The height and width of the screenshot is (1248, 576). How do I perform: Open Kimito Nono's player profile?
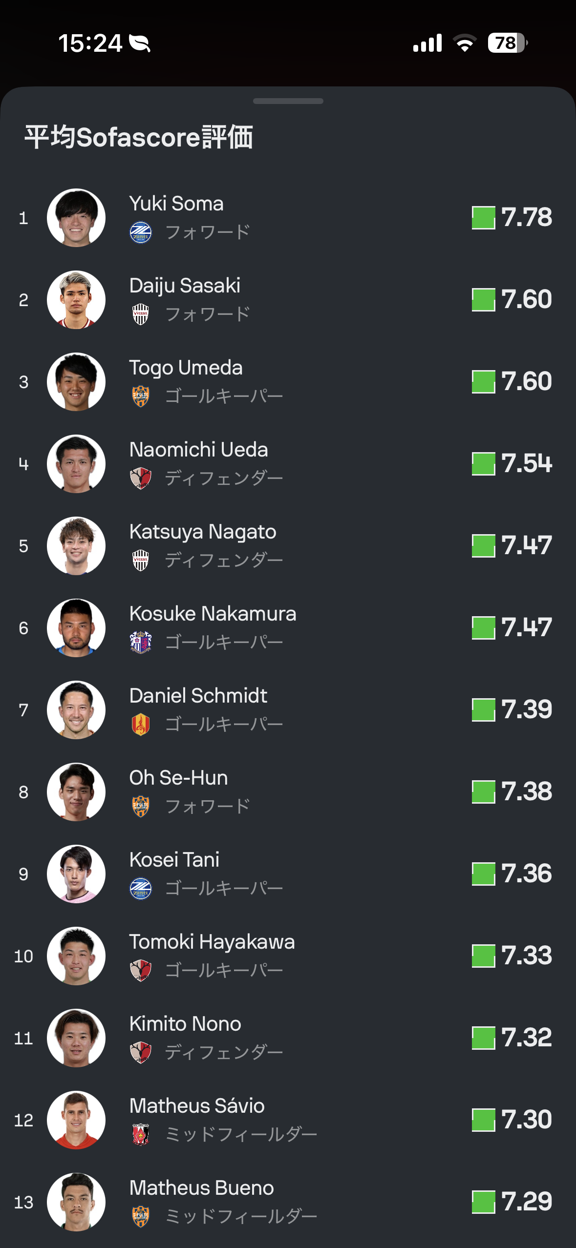[x=185, y=1024]
